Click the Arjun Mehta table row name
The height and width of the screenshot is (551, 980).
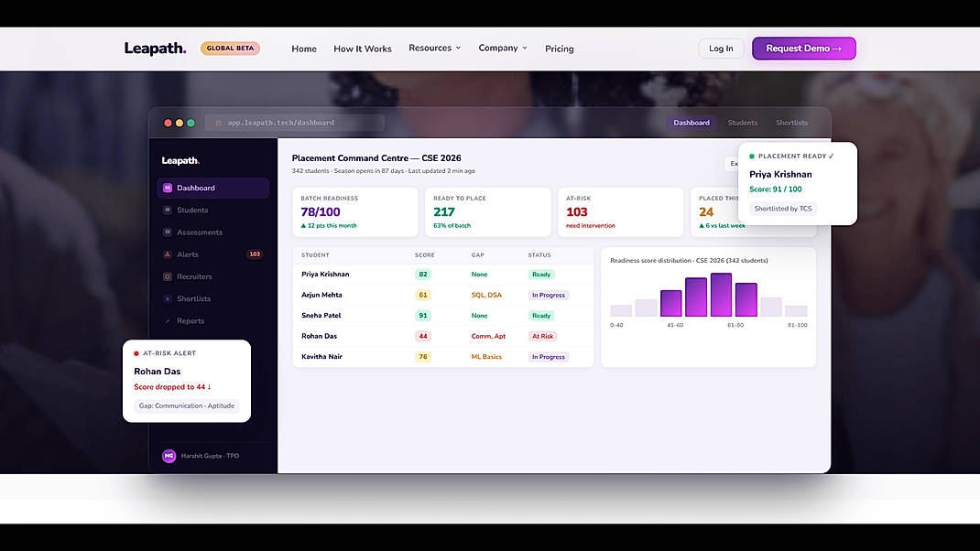coord(321,295)
